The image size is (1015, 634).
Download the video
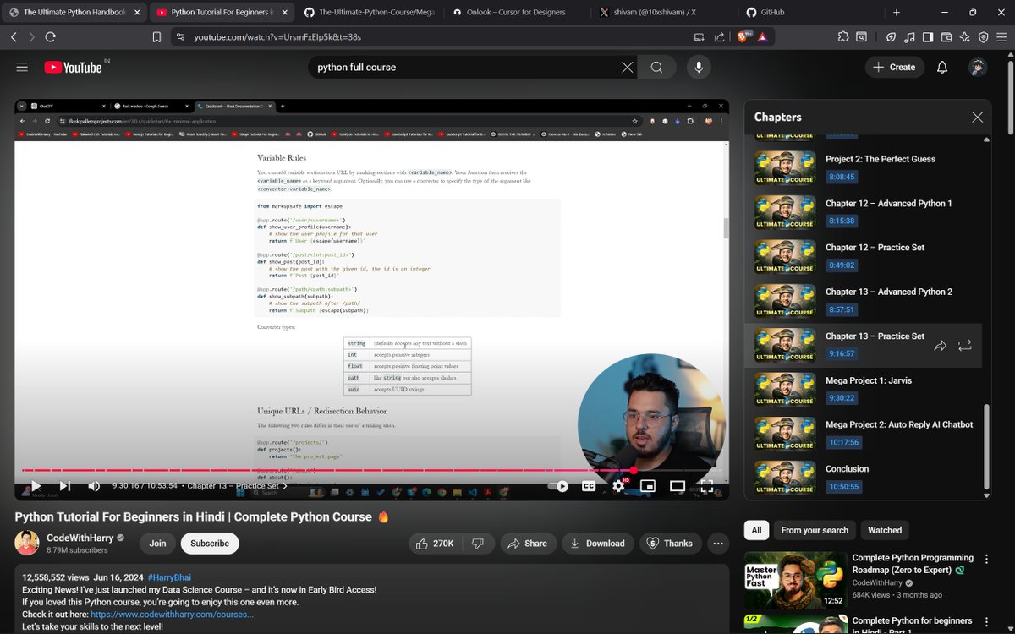click(597, 544)
